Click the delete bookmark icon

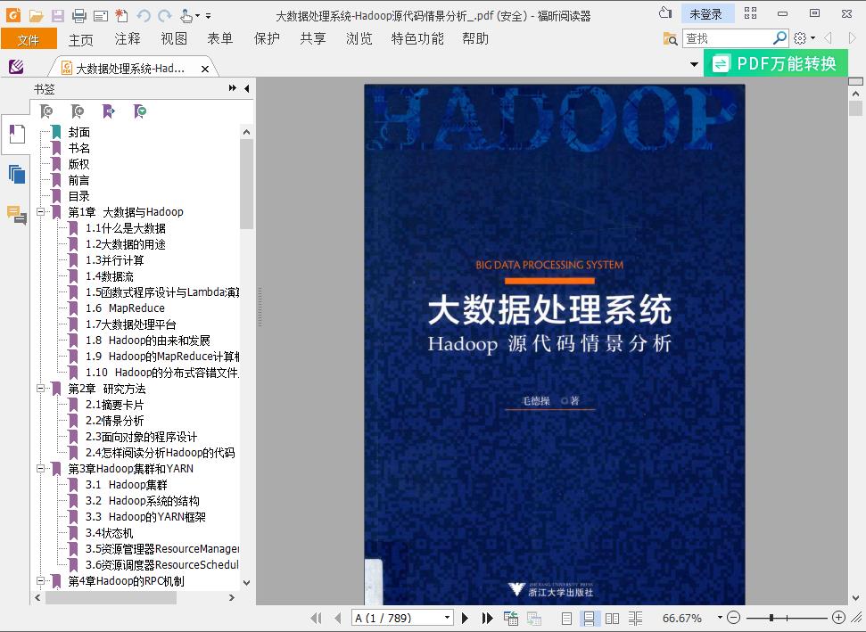tap(47, 111)
